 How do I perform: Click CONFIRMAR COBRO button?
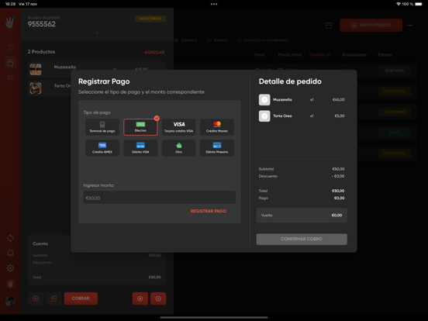pyautogui.click(x=302, y=239)
